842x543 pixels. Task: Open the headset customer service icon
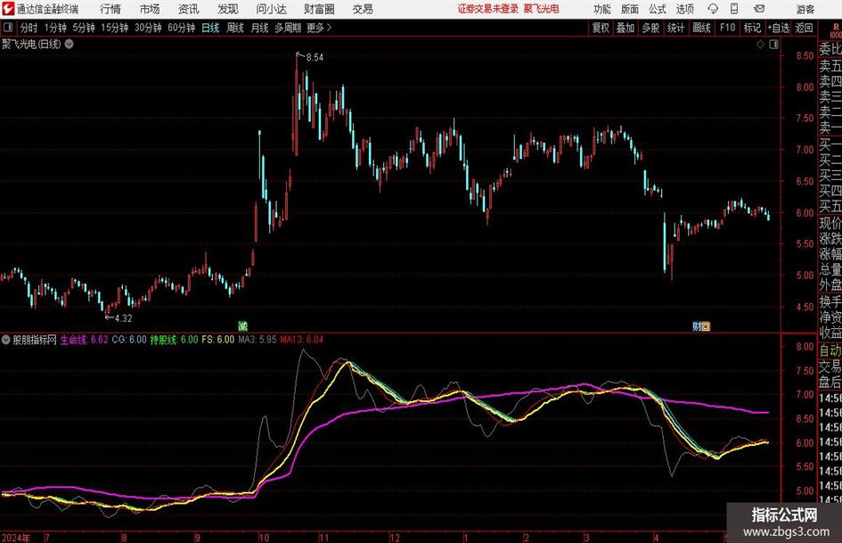coord(713,9)
